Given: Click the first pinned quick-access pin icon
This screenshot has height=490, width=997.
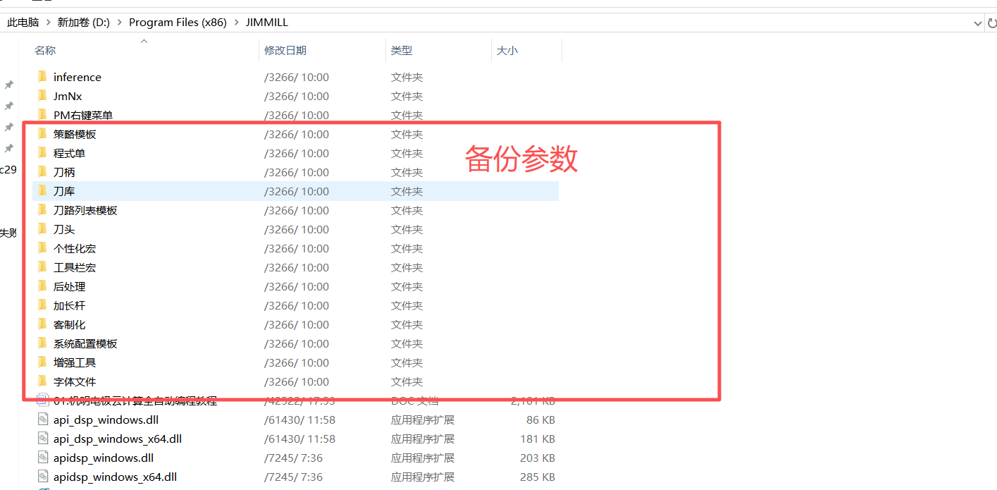Looking at the screenshot, I should pyautogui.click(x=9, y=85).
